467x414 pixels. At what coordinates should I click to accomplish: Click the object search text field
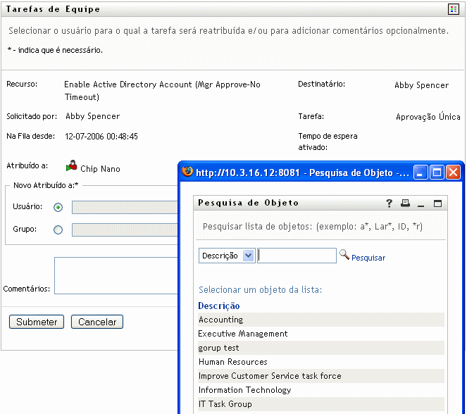tap(297, 256)
